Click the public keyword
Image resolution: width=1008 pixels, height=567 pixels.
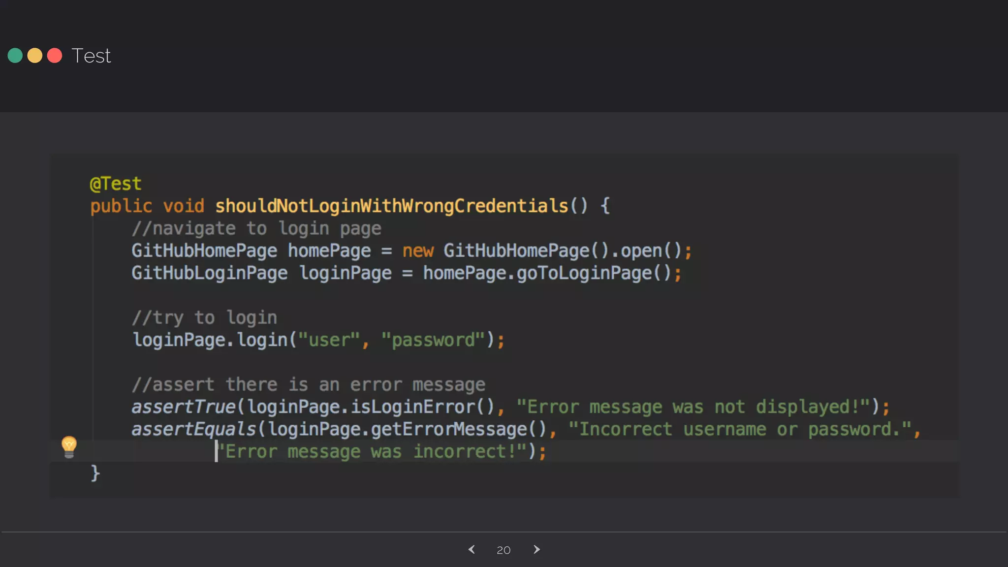pos(121,206)
